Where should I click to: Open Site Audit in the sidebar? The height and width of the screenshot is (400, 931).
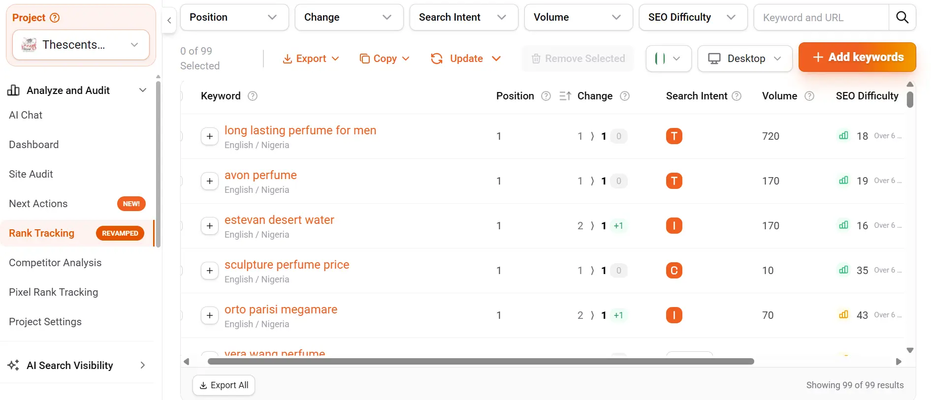click(x=31, y=174)
